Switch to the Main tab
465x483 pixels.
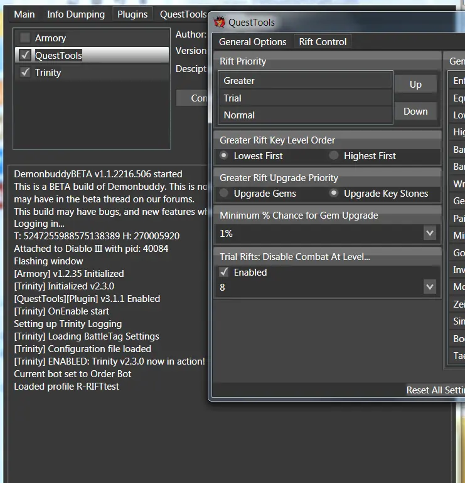point(24,14)
